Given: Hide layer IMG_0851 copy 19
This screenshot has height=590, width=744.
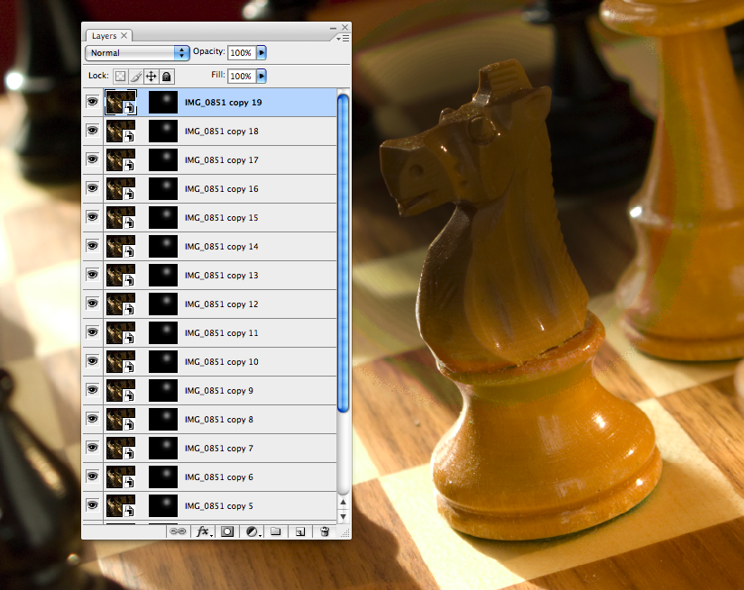Looking at the screenshot, I should point(93,102).
